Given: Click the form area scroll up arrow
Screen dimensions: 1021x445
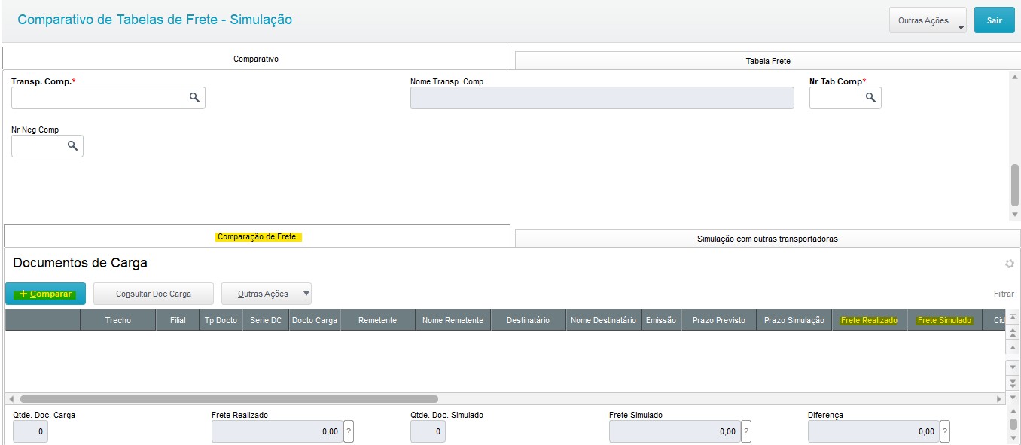Looking at the screenshot, I should coord(1014,77).
